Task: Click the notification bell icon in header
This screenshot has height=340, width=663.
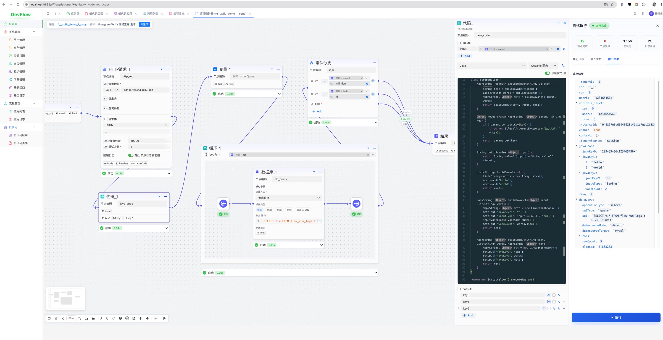Action: click(635, 14)
